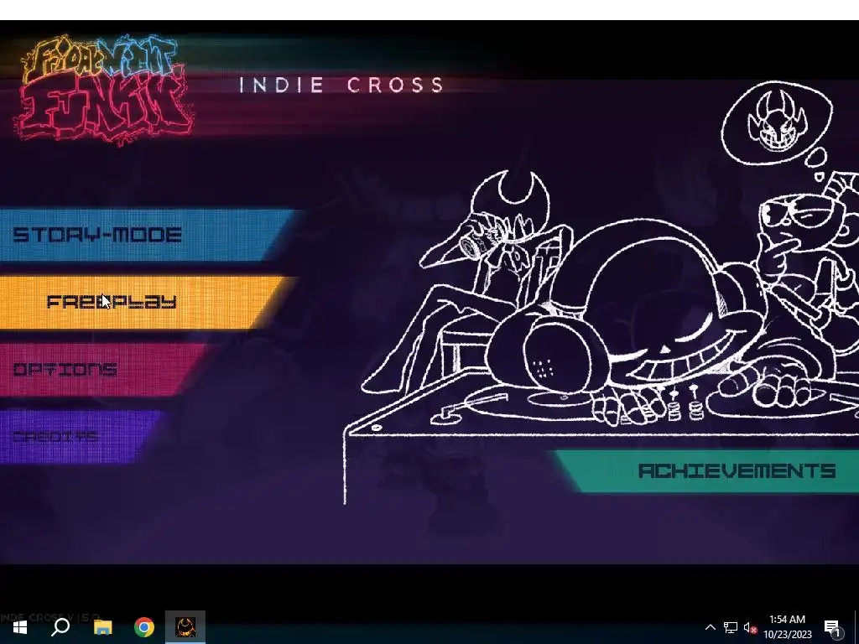Open the Options menu entry

tap(104, 370)
